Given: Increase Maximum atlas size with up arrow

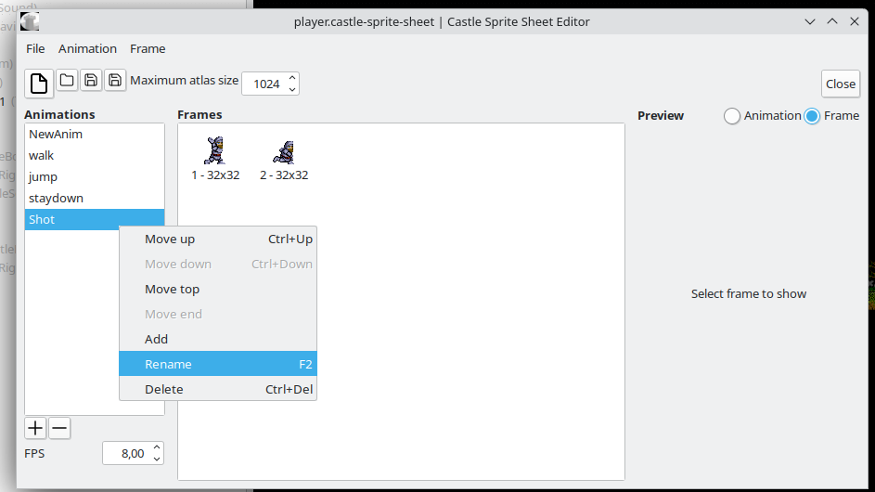Looking at the screenshot, I should pyautogui.click(x=292, y=78).
